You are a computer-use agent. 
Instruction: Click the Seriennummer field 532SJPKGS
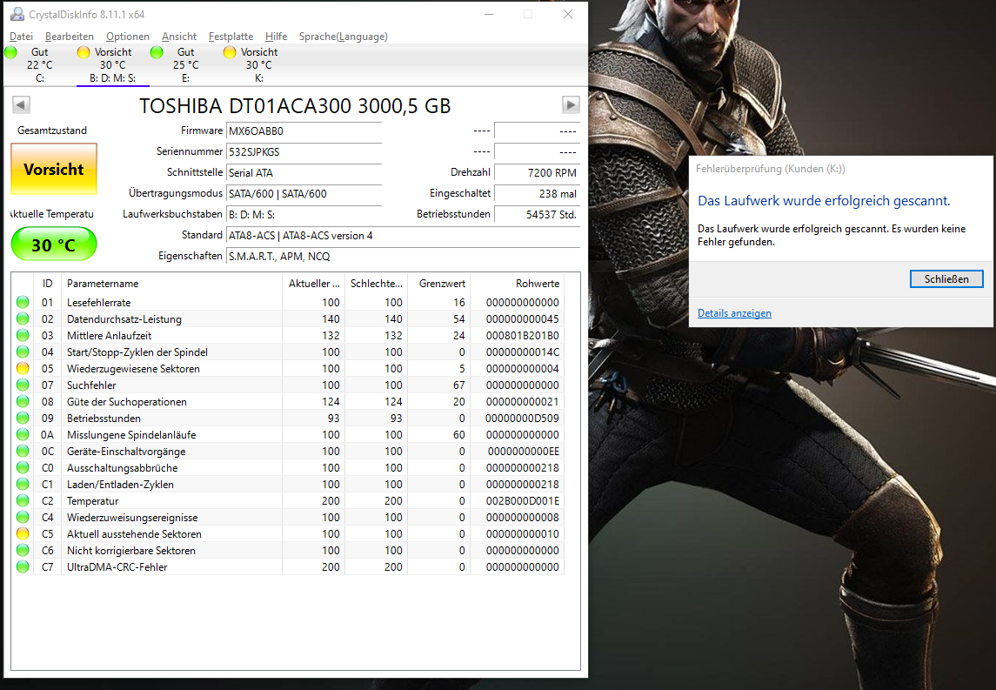304,152
